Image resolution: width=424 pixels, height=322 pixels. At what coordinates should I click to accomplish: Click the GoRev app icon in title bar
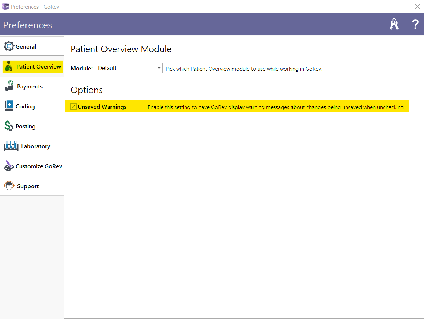click(5, 7)
